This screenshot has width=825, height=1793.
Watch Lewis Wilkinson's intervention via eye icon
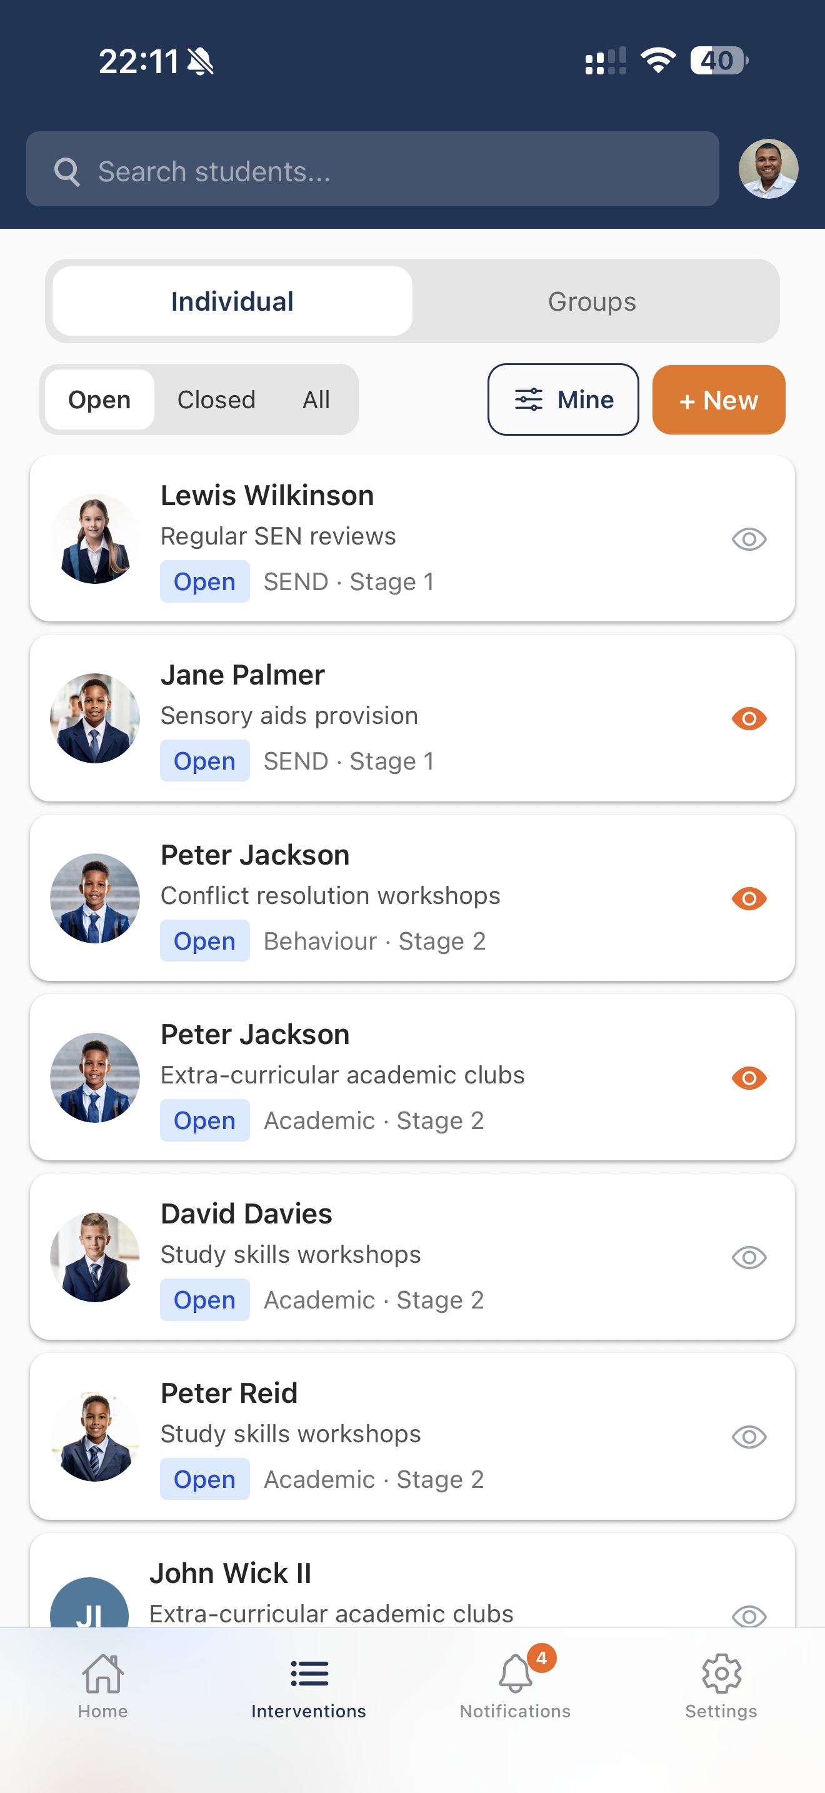coord(749,540)
